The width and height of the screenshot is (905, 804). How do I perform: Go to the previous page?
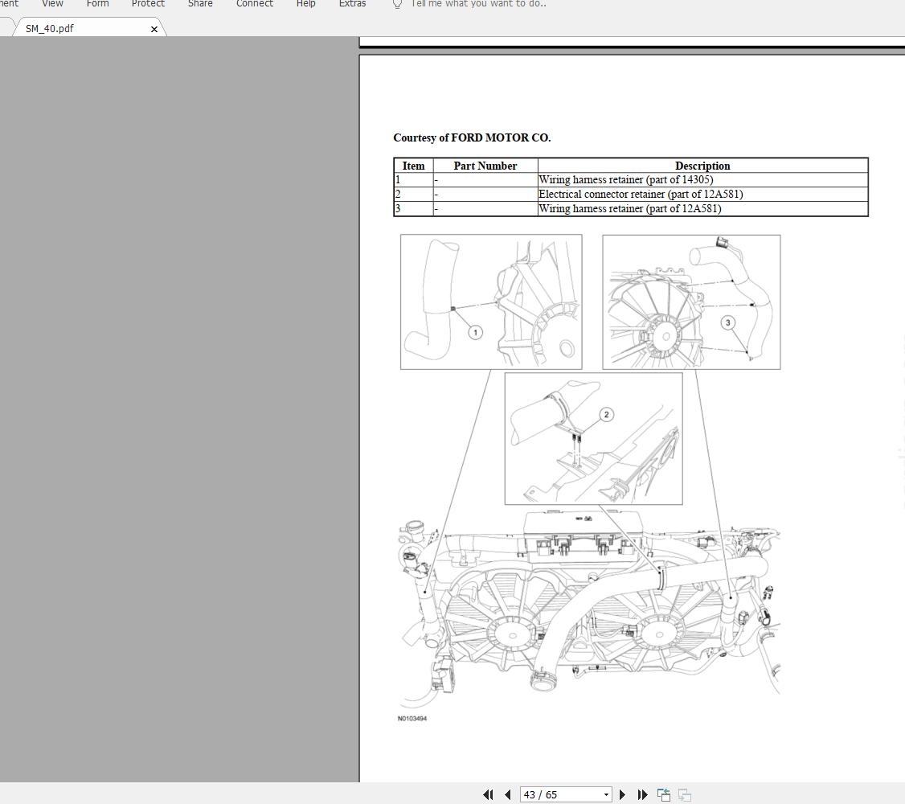[508, 795]
